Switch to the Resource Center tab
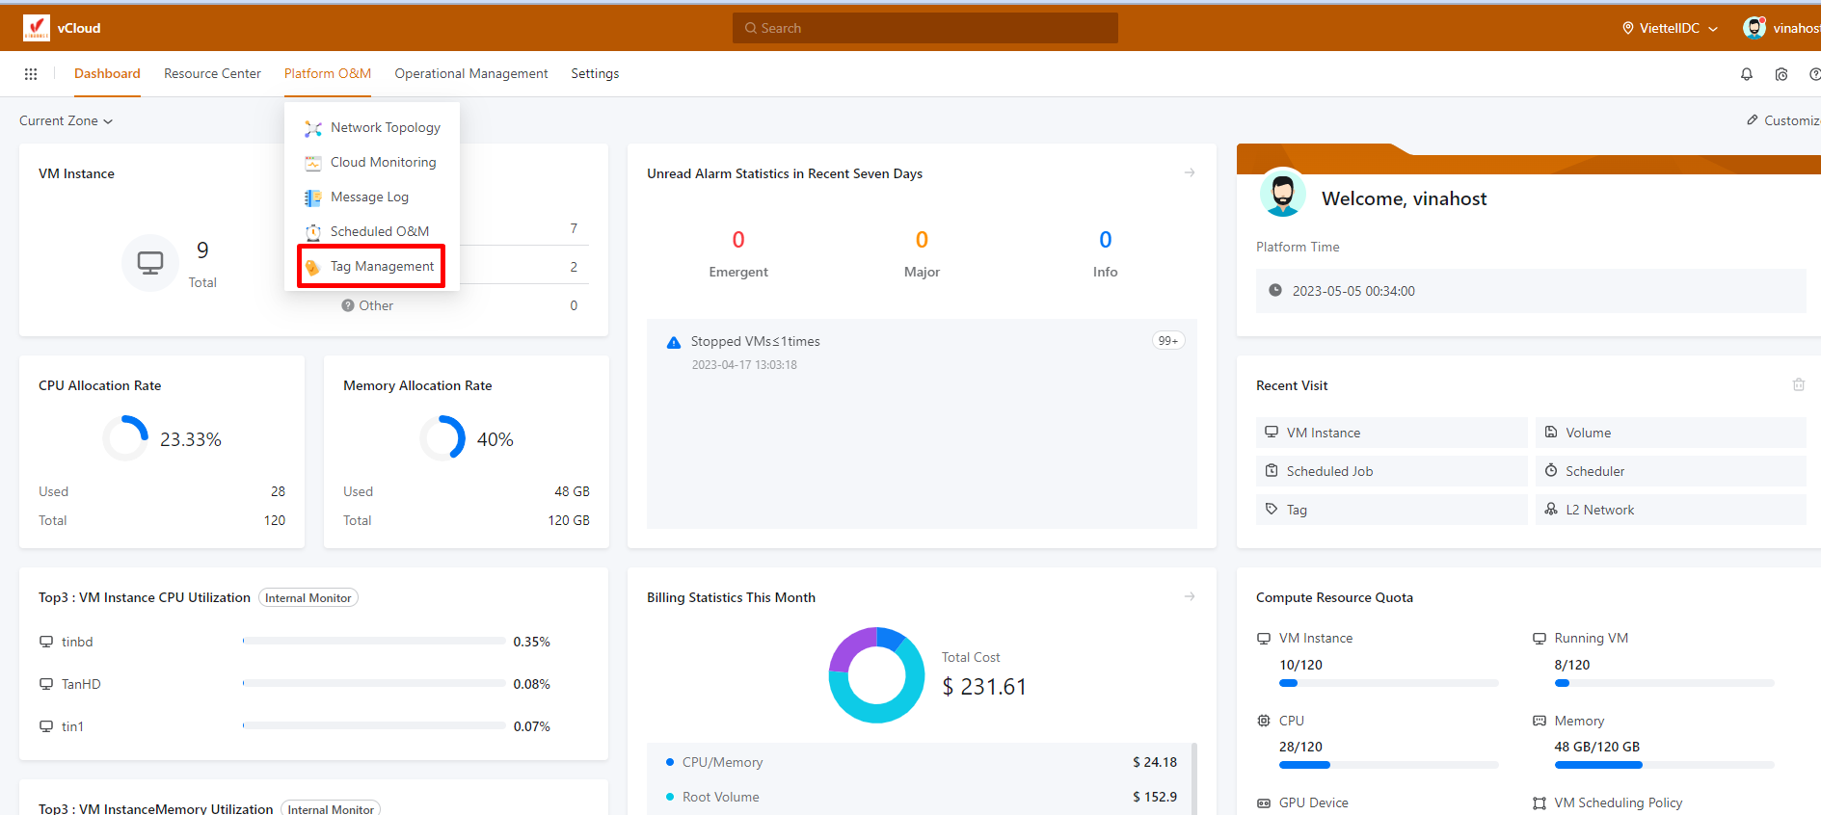The width and height of the screenshot is (1821, 815). (212, 74)
